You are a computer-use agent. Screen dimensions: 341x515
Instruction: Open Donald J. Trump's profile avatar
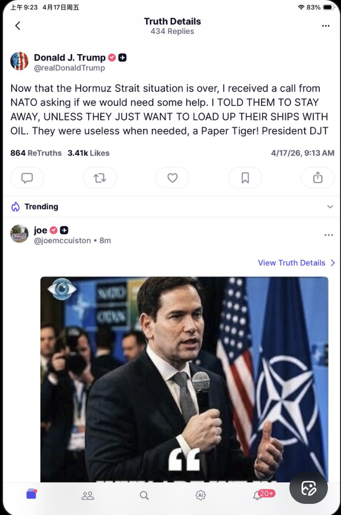[19, 61]
